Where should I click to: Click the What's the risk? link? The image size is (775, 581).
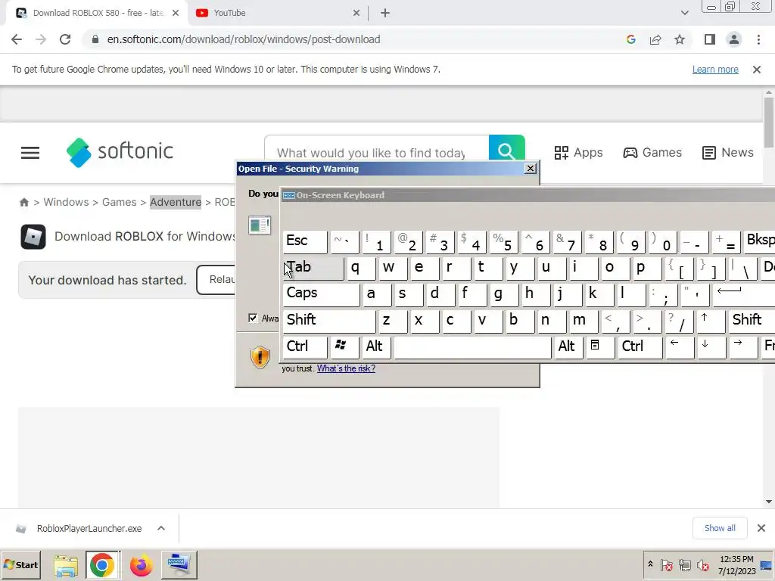(x=346, y=368)
